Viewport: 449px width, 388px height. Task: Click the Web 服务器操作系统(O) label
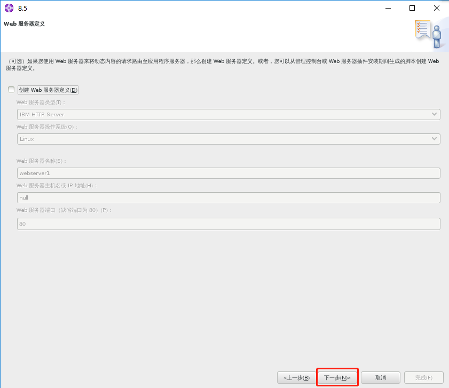click(x=47, y=127)
